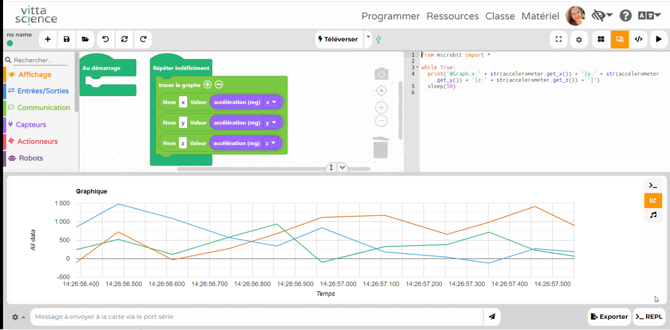The image size is (670, 330).
Task: Remove a graph entry with minus icon
Action: coord(219,84)
